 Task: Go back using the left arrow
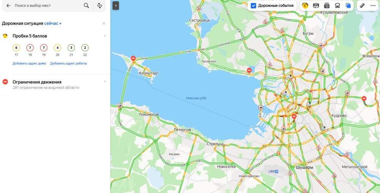click(8, 6)
